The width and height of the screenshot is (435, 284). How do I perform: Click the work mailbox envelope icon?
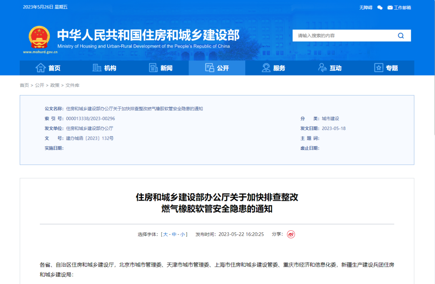390,8
